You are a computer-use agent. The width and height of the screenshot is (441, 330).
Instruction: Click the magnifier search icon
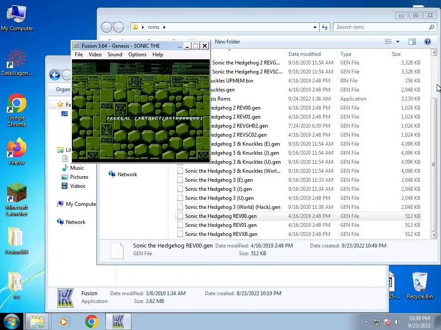click(432, 27)
